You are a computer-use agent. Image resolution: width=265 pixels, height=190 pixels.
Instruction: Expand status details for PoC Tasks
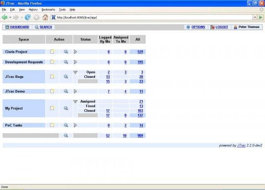(x=75, y=125)
